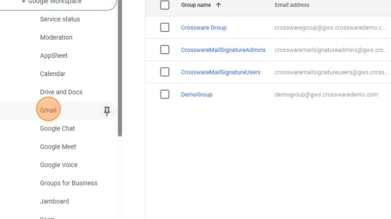Screen dimensions: 391x219
Task: Check the Crossware Group row checkbox
Action: 165,27
